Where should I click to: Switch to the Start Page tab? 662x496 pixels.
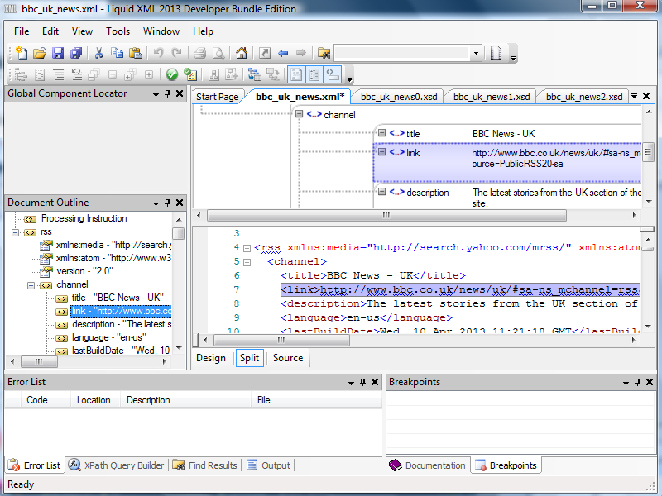point(218,97)
